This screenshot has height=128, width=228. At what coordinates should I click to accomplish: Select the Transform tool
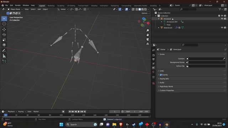(x=4, y=45)
